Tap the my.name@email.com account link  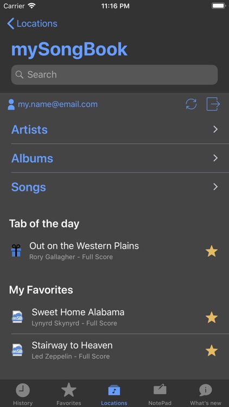tap(58, 104)
